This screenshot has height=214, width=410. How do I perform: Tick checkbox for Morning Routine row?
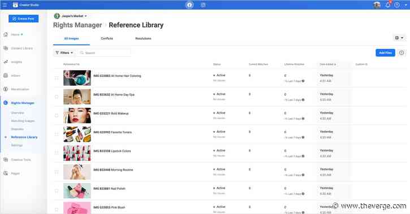(x=57, y=172)
